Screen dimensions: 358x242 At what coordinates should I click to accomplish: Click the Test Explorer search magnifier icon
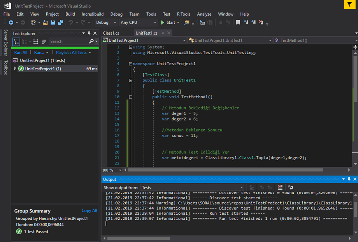[x=91, y=41]
